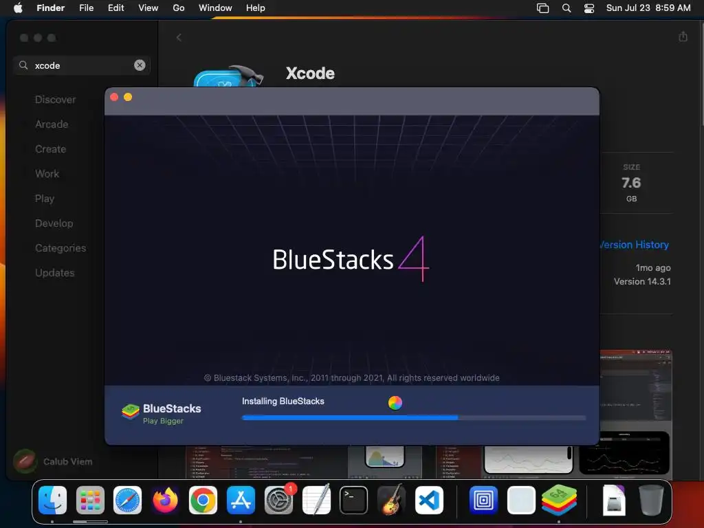Click the Version 14.3.1 text

pyautogui.click(x=642, y=281)
